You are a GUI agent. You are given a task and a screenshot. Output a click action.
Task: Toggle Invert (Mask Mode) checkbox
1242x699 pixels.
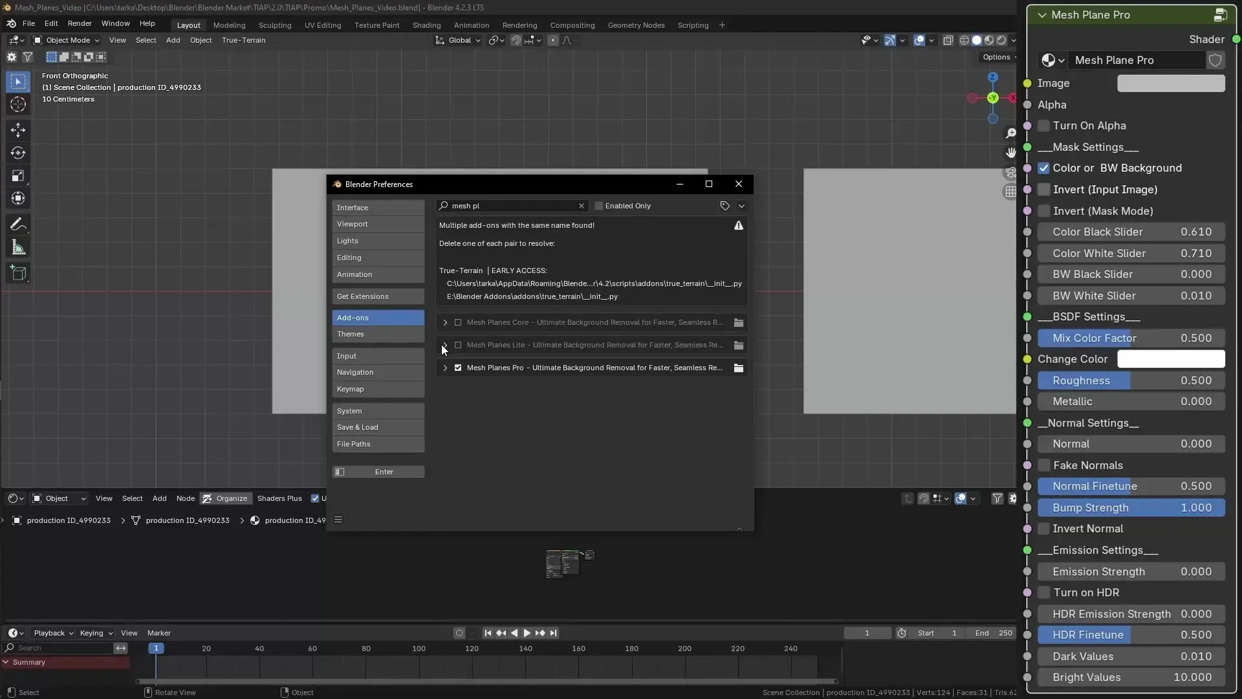(x=1043, y=211)
